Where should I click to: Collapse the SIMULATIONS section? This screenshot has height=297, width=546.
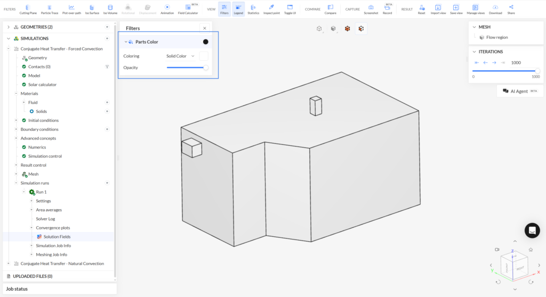9,39
